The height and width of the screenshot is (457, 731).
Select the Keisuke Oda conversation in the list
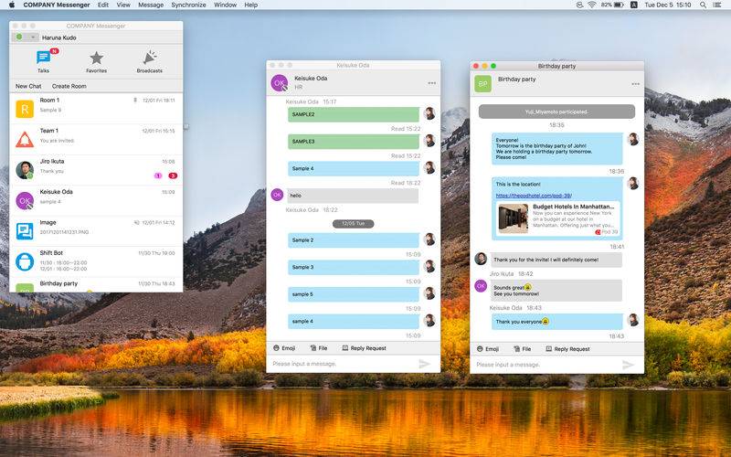pyautogui.click(x=96, y=200)
